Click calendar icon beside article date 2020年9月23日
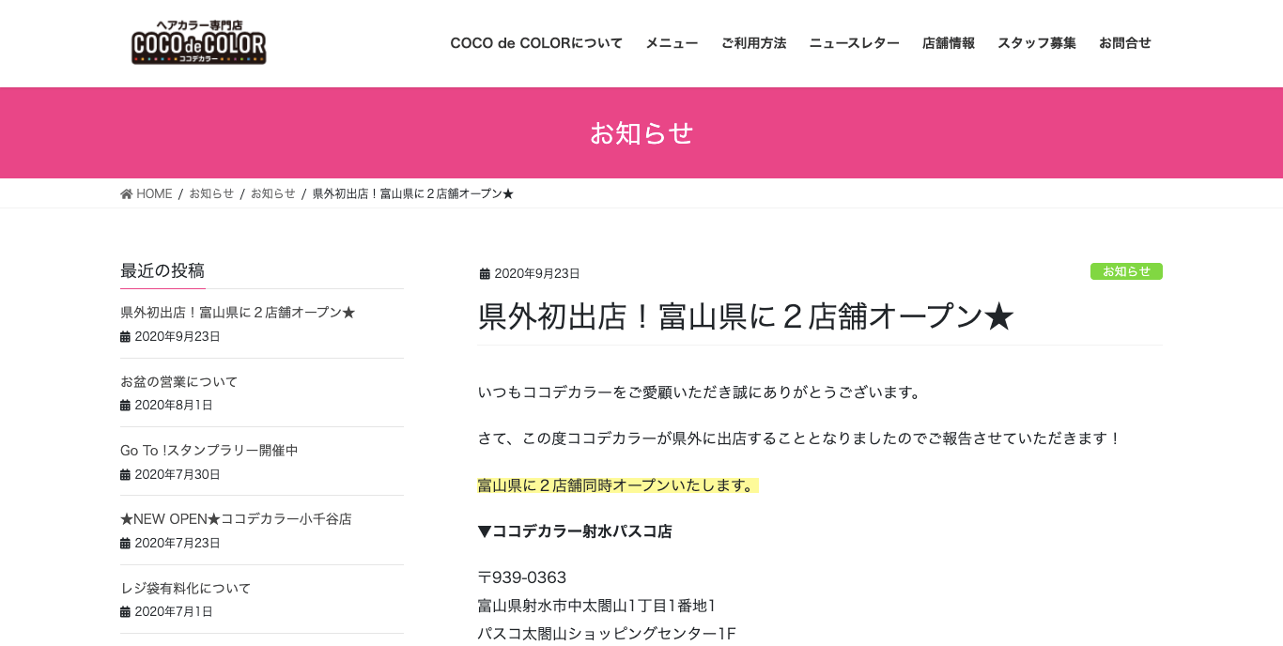The width and height of the screenshot is (1283, 646). pyautogui.click(x=485, y=274)
